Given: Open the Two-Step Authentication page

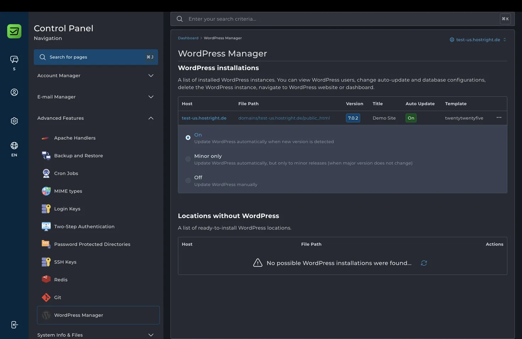Looking at the screenshot, I should [84, 227].
